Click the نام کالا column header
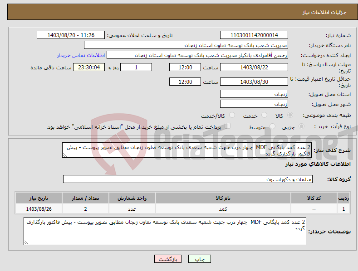Screen dimensions: 358x271 [x=223, y=198]
